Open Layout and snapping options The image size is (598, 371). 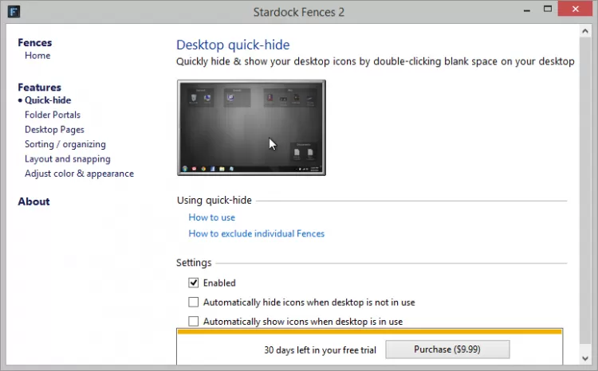click(x=68, y=159)
